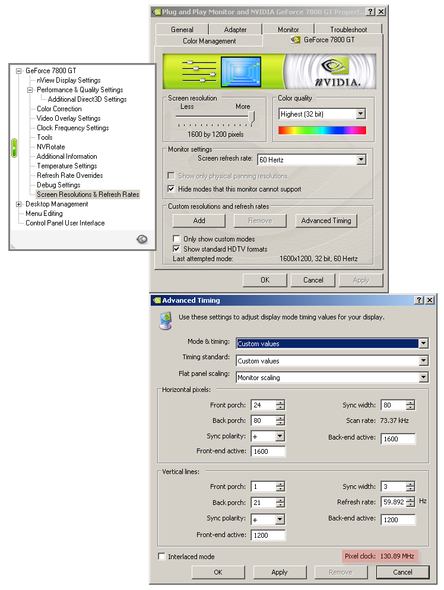Select the GeForce 7800 GT tab

coord(323,40)
